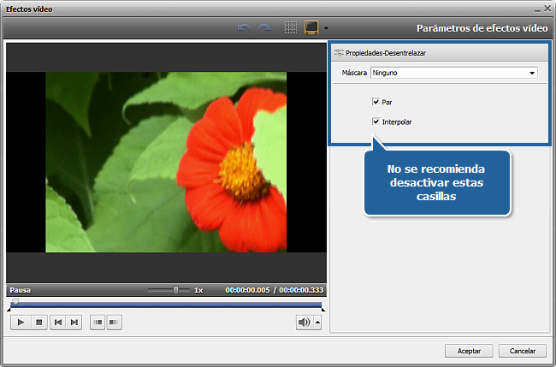Click the Cancelar button
The image size is (556, 367).
(523, 351)
